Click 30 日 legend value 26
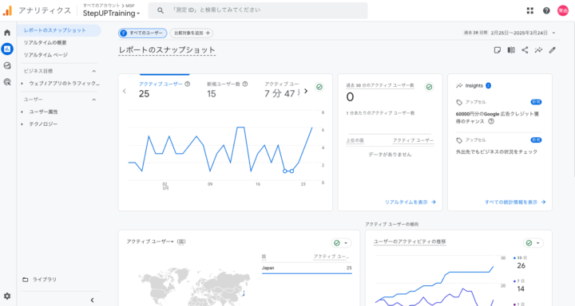This screenshot has height=306, width=575. coord(521,265)
